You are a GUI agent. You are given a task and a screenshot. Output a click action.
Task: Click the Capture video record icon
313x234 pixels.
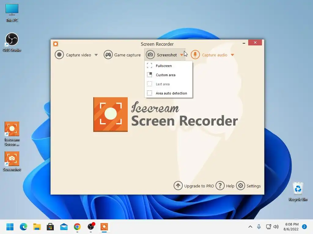(x=59, y=55)
